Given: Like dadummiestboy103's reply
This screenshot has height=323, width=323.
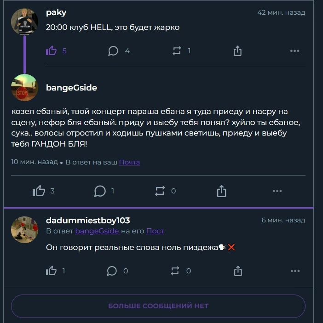Looking at the screenshot, I should (x=51, y=271).
